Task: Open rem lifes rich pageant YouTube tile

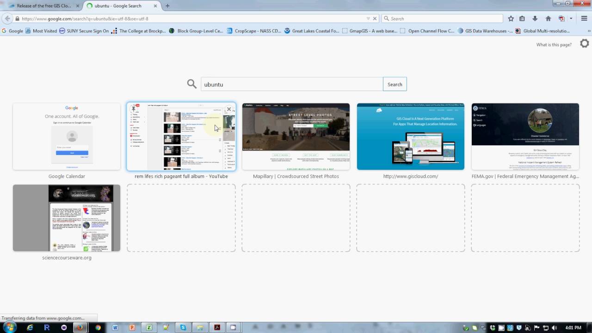Action: pyautogui.click(x=181, y=136)
